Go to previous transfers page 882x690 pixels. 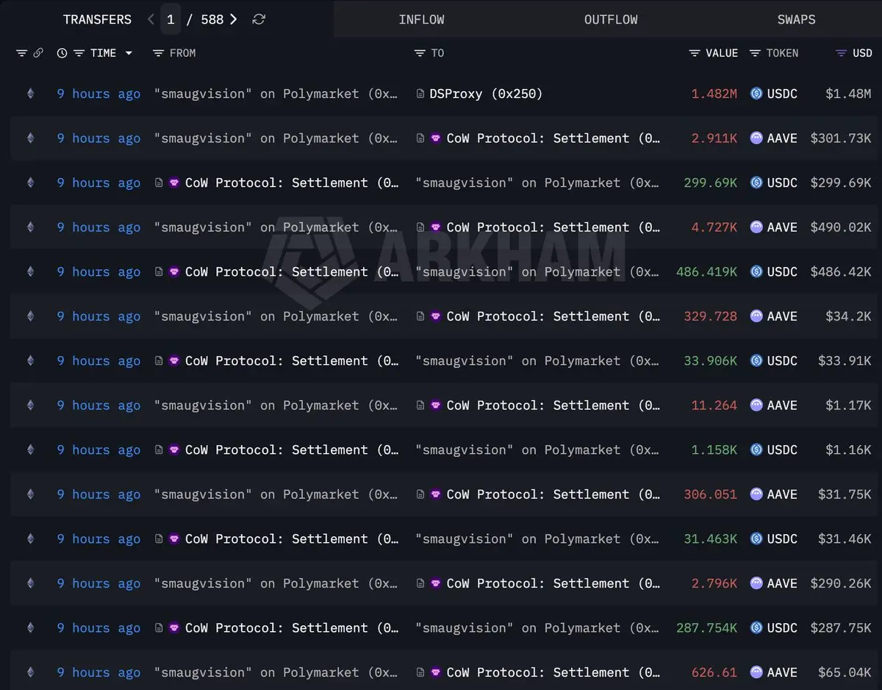click(x=151, y=20)
